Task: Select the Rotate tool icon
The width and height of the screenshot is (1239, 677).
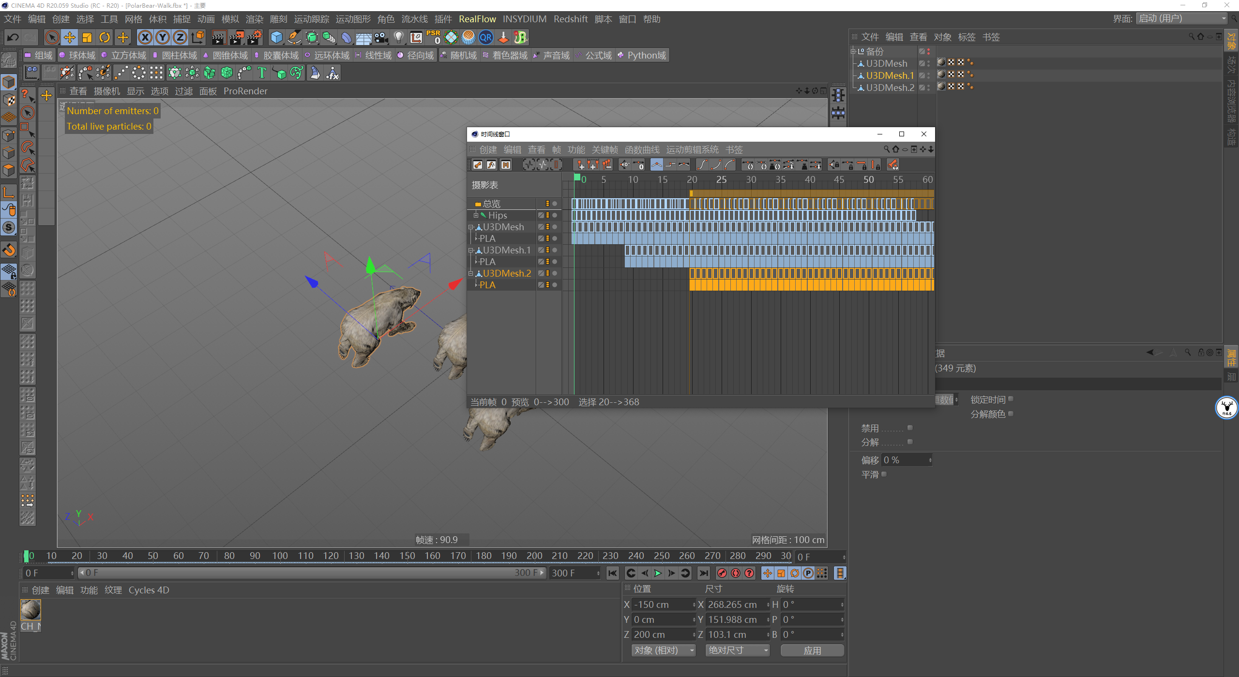Action: [x=105, y=37]
